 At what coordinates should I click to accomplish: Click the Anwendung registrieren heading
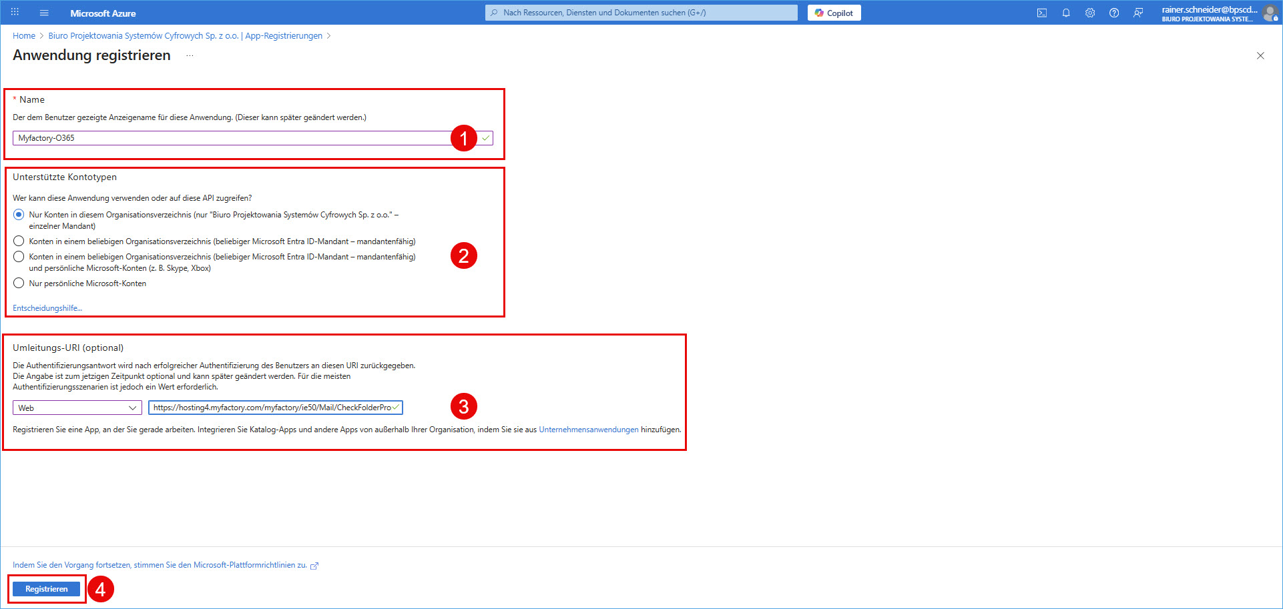(91, 55)
